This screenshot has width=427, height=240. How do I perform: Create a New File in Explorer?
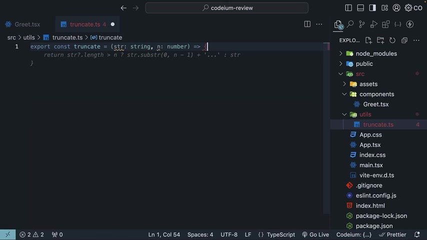(368, 40)
